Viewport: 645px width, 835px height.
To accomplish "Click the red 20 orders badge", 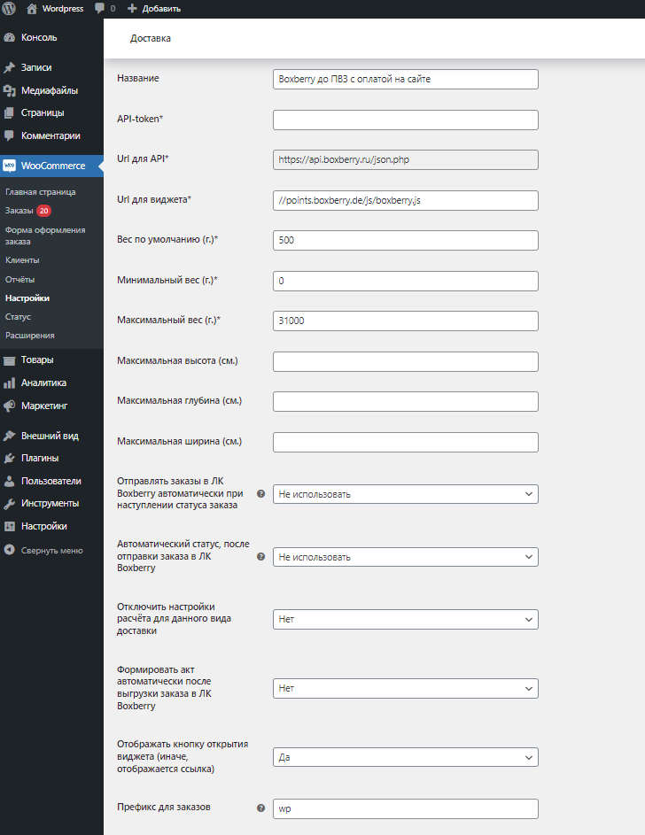I will pyautogui.click(x=43, y=211).
